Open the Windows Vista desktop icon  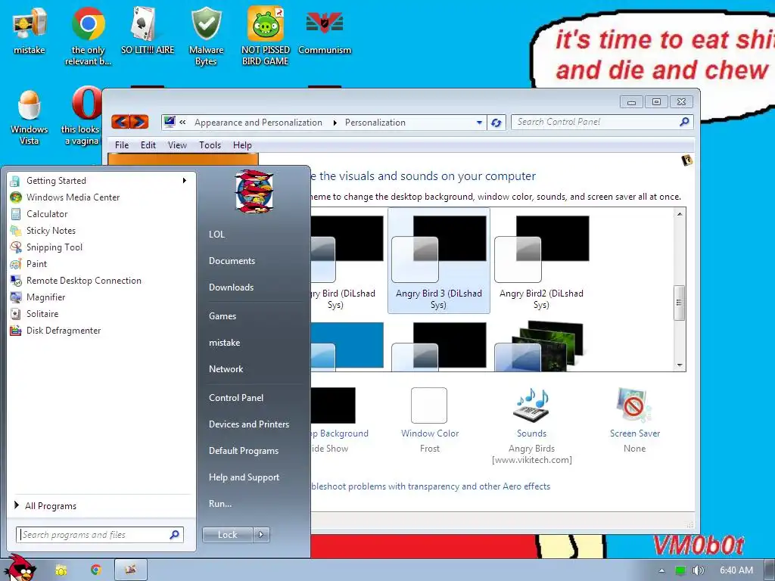[30, 117]
